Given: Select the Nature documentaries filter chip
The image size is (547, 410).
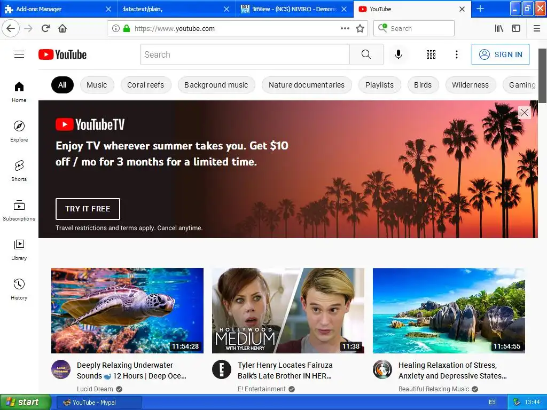Looking at the screenshot, I should coord(306,85).
